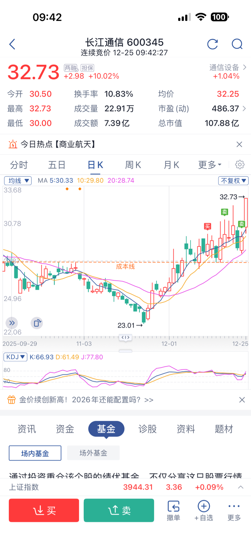Select the 基金 tab
Image resolution: width=251 pixels, height=545 pixels.
106,429
